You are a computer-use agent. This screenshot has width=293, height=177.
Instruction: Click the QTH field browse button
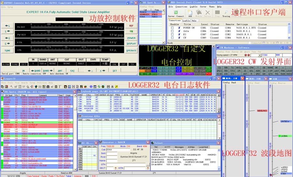(x=148, y=165)
